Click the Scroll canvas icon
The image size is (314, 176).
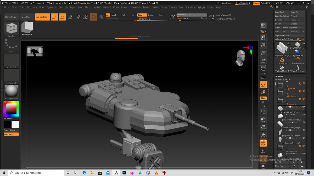pyautogui.click(x=263, y=37)
